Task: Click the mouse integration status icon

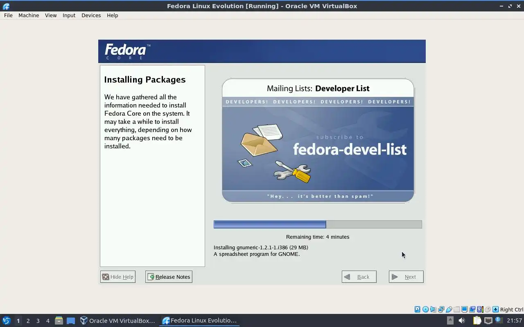Action: tap(488, 309)
